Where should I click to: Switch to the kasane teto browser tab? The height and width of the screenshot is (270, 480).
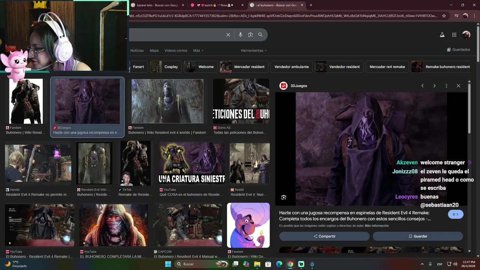[158, 5]
